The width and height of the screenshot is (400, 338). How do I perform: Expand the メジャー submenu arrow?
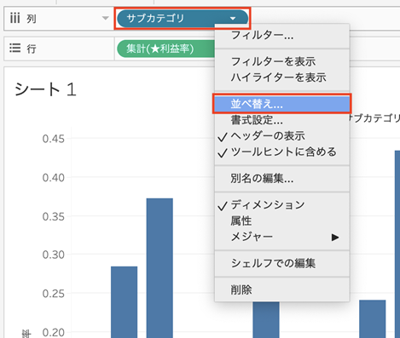tap(335, 237)
